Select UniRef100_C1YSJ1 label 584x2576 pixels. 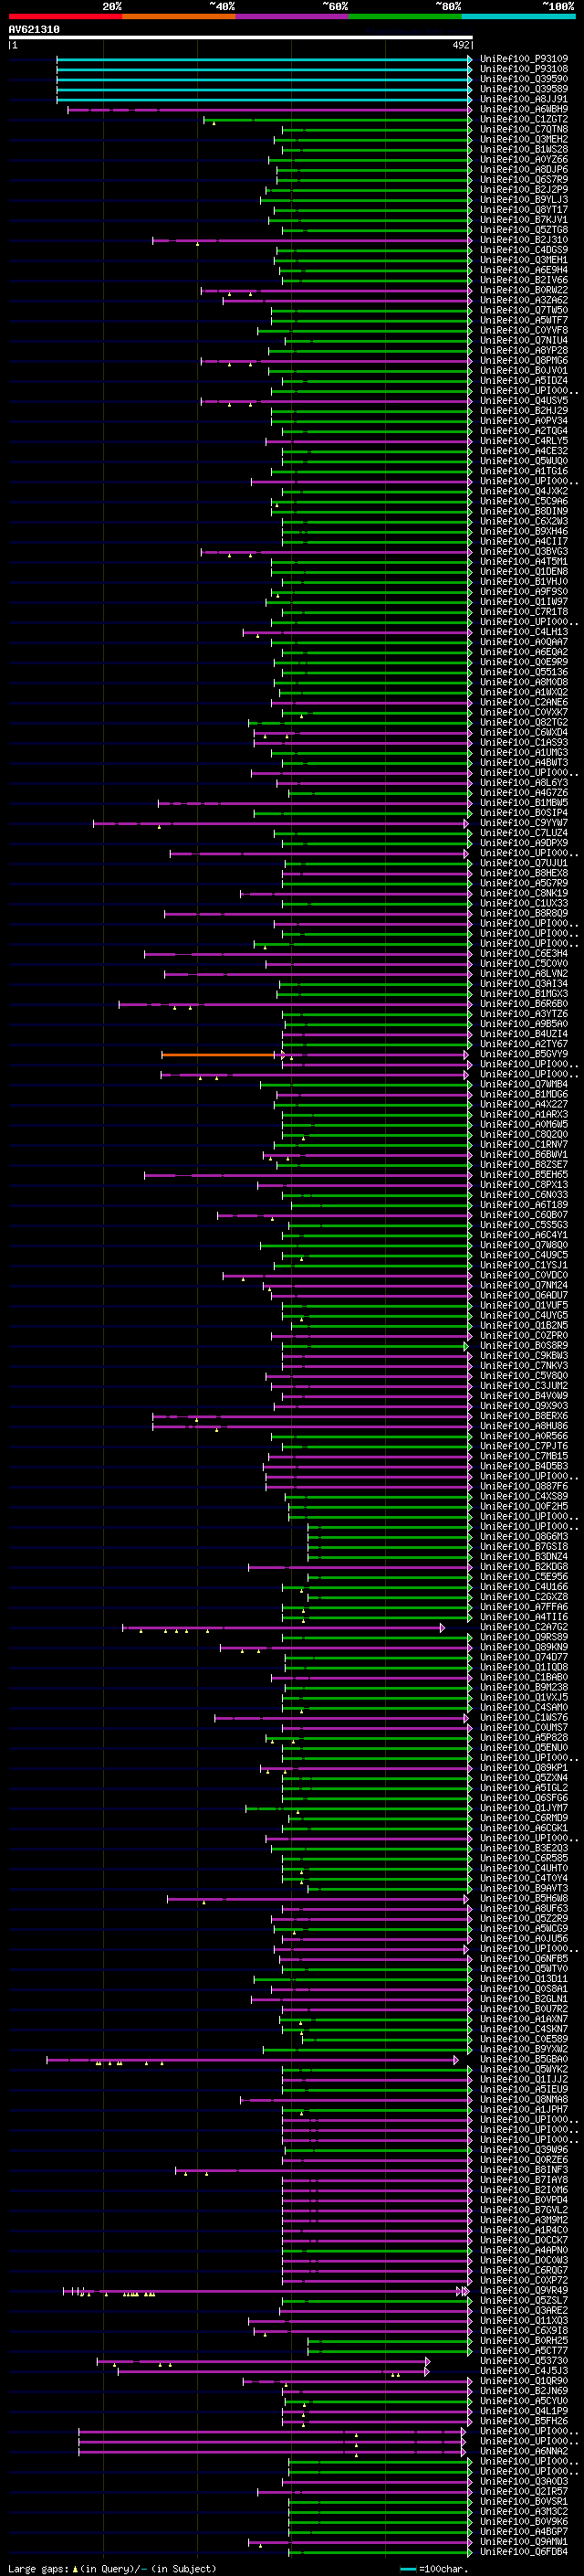click(x=524, y=1265)
